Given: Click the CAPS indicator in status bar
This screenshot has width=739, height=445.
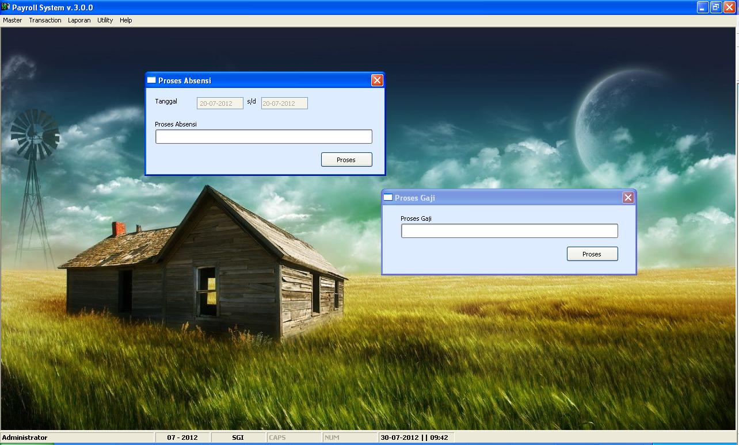Looking at the screenshot, I should point(294,438).
